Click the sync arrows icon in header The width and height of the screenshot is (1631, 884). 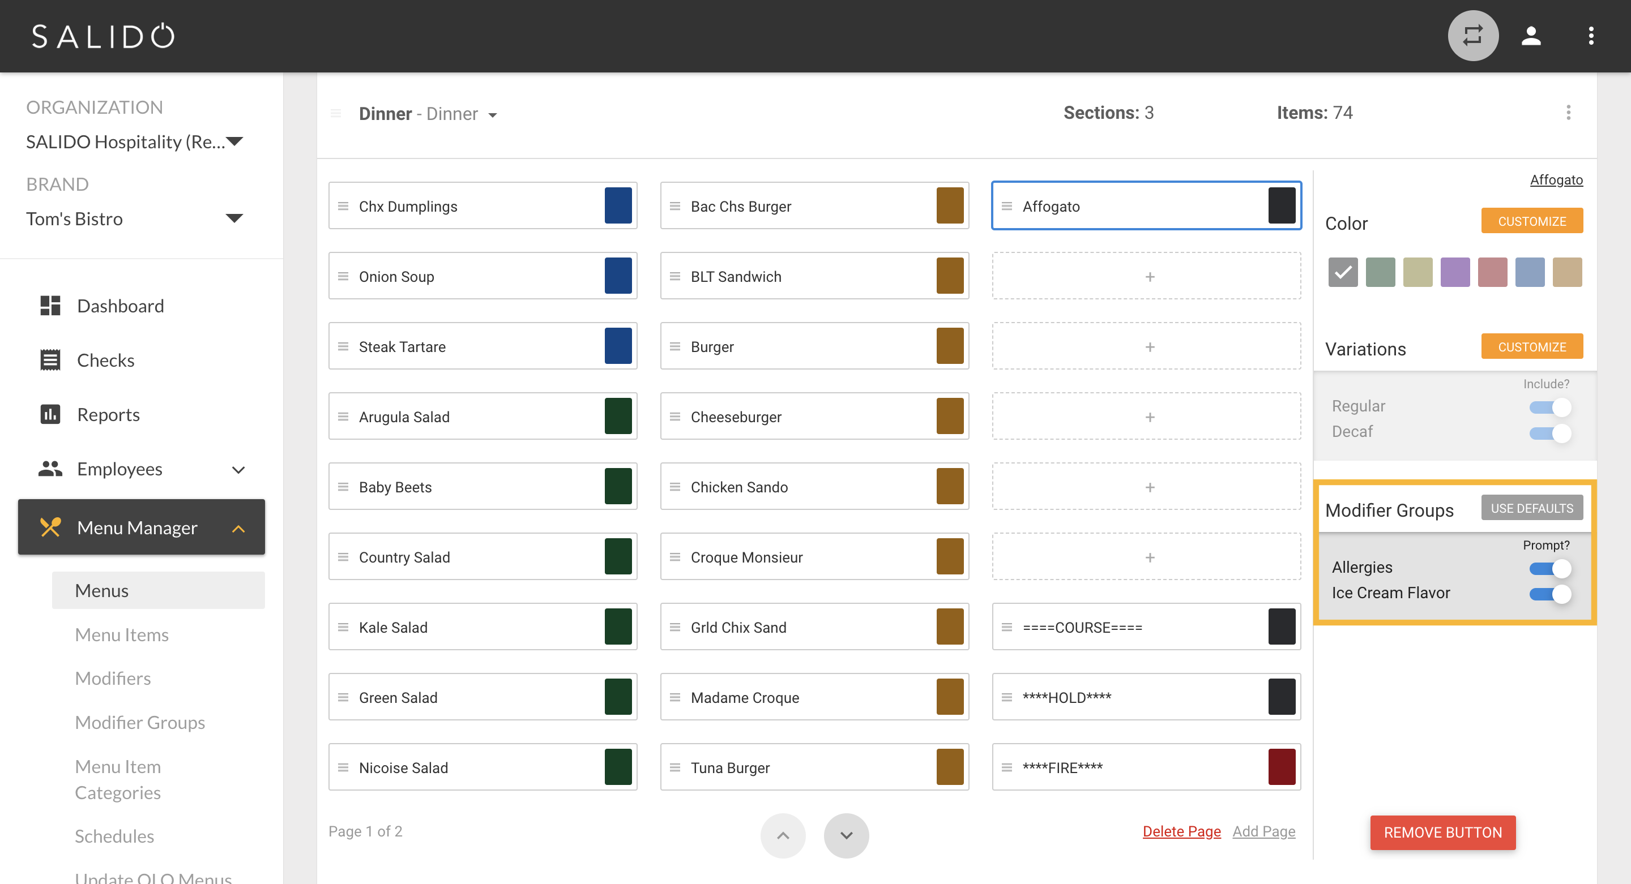1472,36
